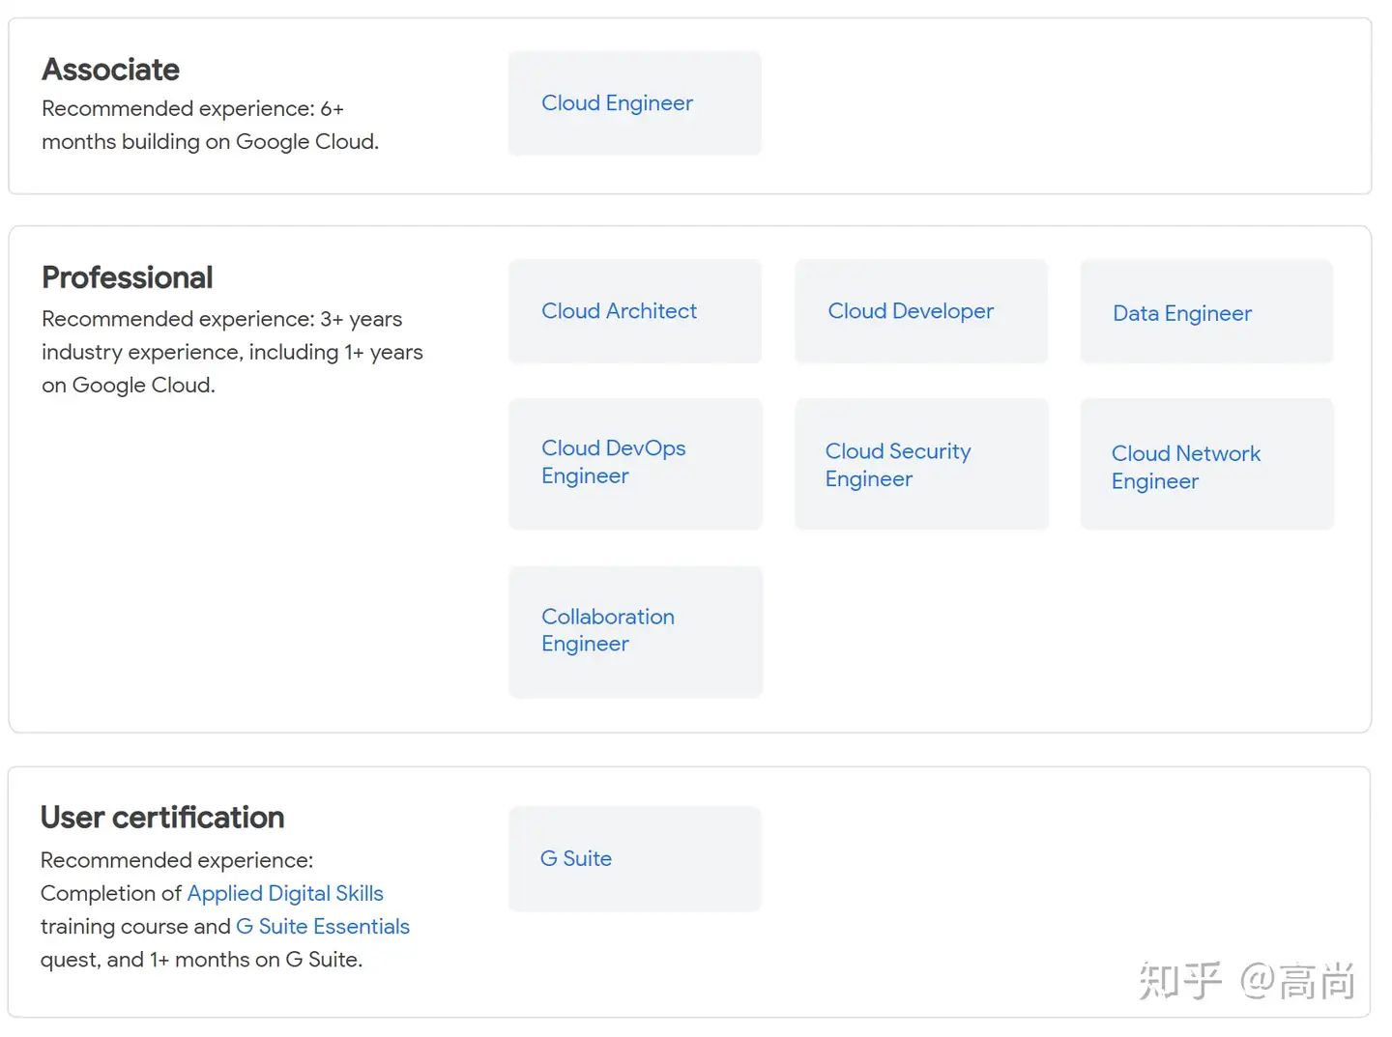Click the Associate section heading

(111, 70)
